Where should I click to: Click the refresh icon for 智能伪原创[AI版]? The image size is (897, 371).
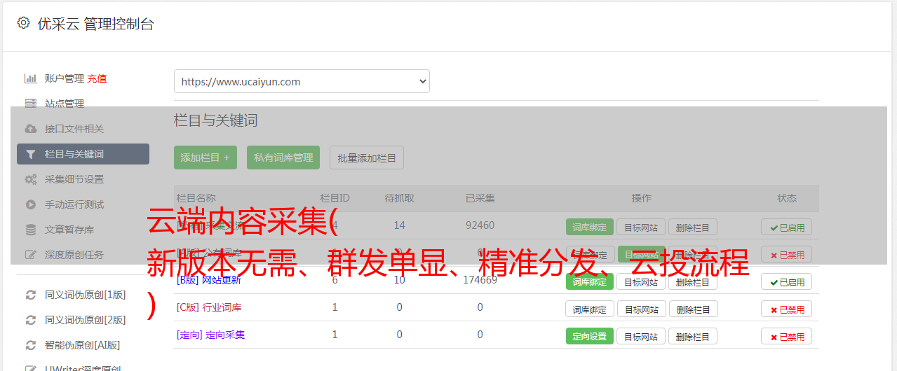pyautogui.click(x=31, y=345)
